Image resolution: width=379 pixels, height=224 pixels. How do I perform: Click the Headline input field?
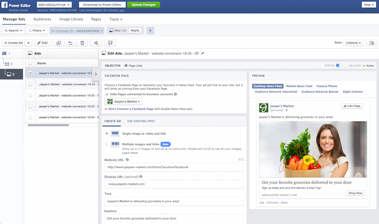(x=174, y=219)
